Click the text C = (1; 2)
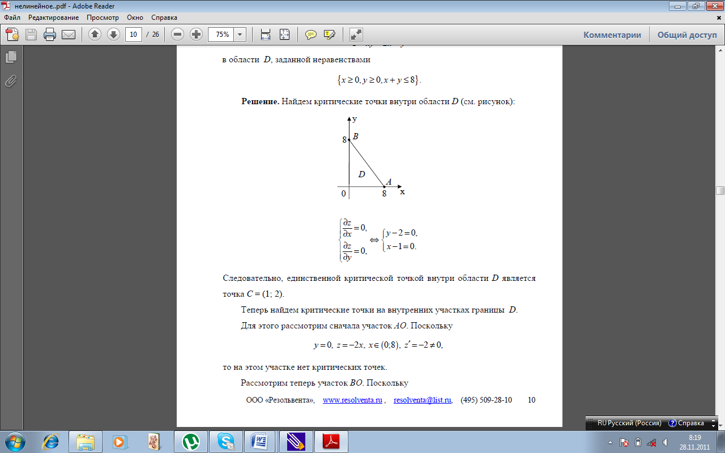725x453 pixels. coord(265,294)
